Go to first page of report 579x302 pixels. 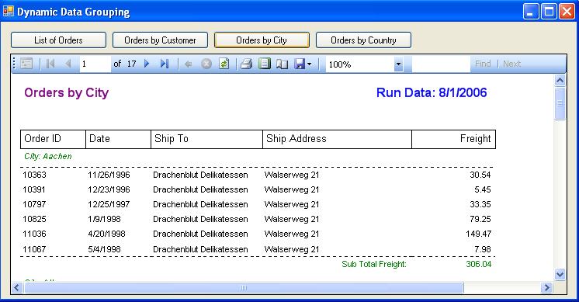pyautogui.click(x=50, y=64)
